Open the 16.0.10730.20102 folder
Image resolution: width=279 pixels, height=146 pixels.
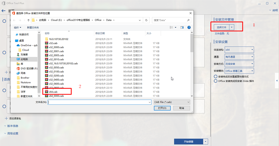pos(58,39)
